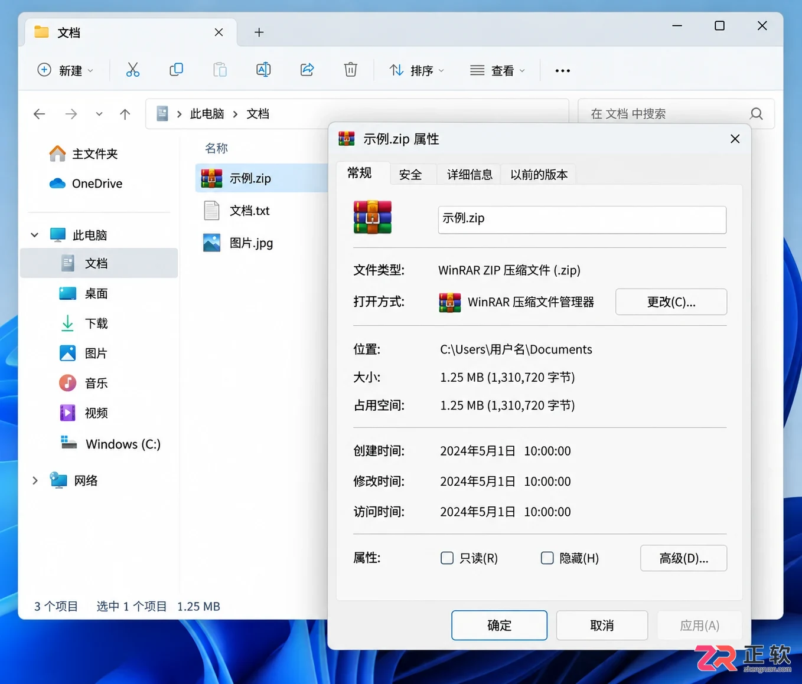Click the 高级(D)... button
The width and height of the screenshot is (802, 684).
[683, 558]
